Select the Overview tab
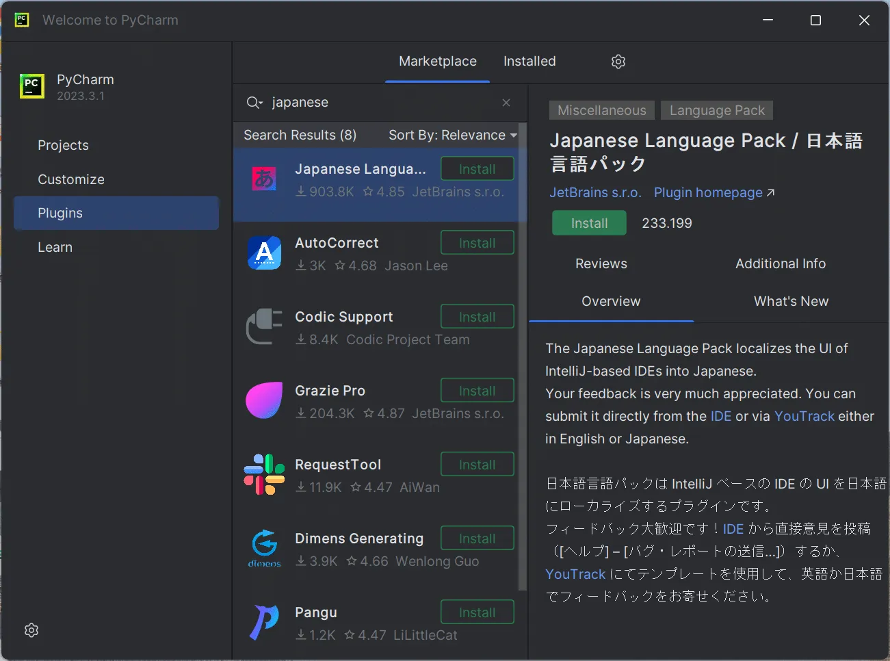This screenshot has width=890, height=661. click(611, 301)
